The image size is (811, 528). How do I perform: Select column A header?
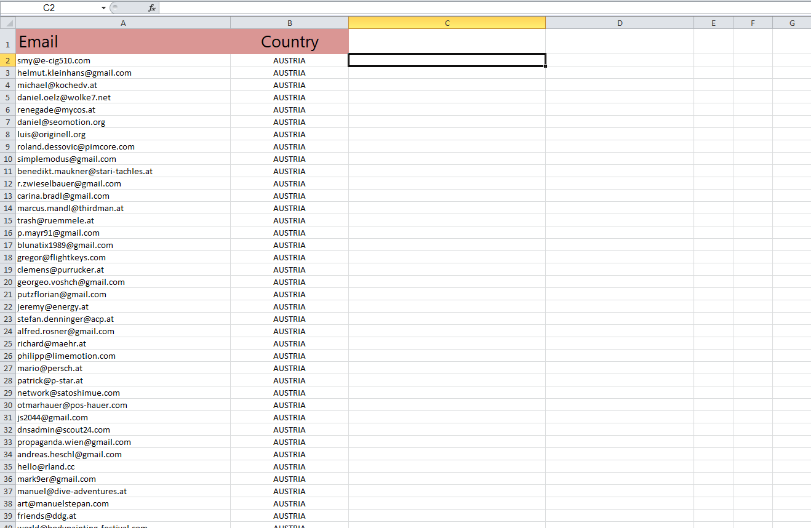tap(123, 23)
